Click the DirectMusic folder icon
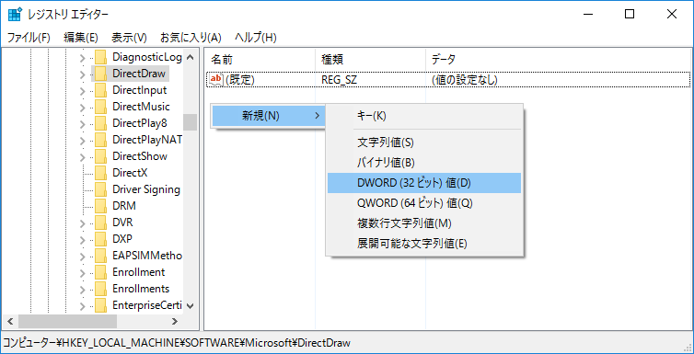The image size is (694, 354). tap(101, 107)
